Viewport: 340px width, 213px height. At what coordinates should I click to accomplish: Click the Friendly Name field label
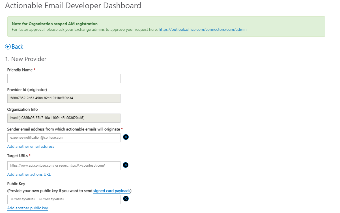(x=20, y=70)
